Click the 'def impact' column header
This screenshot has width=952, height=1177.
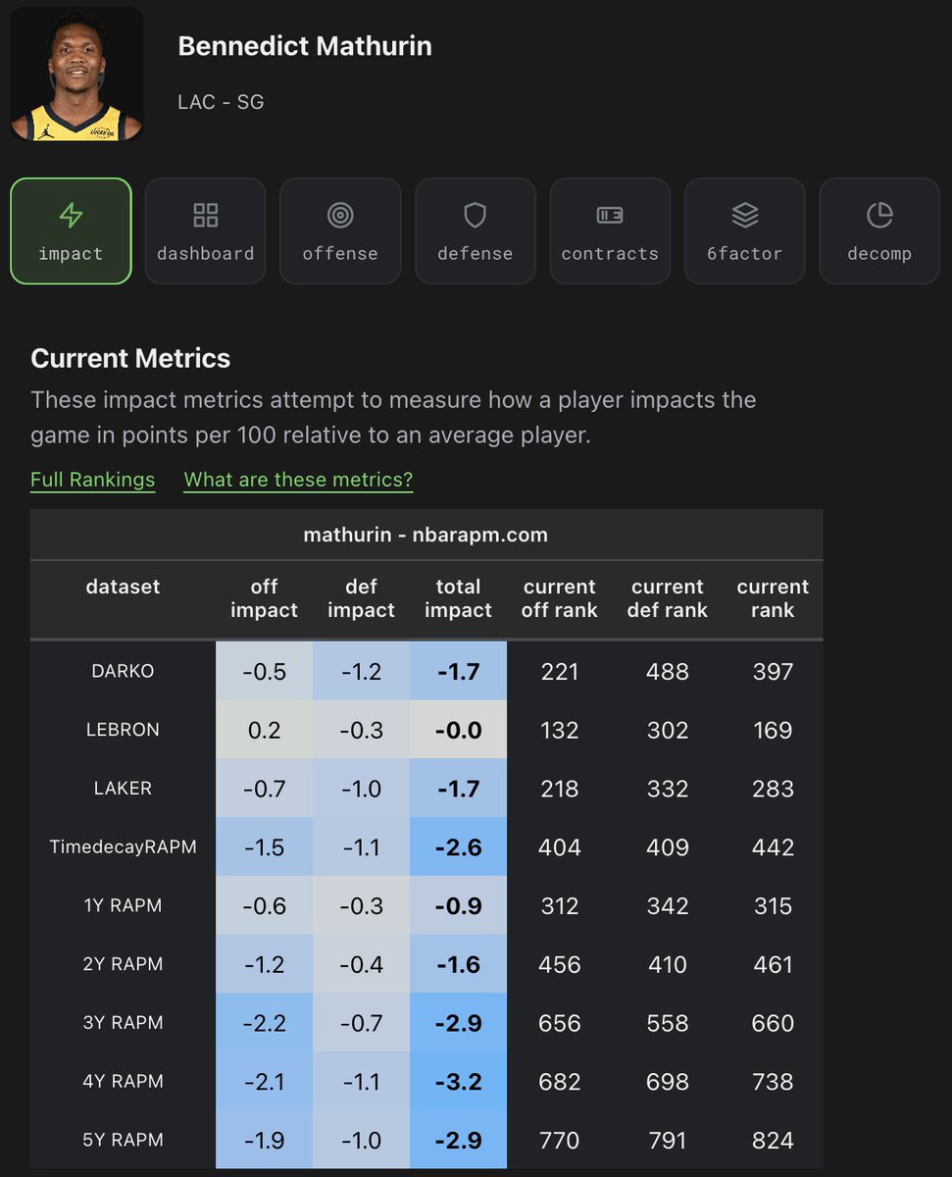click(x=361, y=598)
